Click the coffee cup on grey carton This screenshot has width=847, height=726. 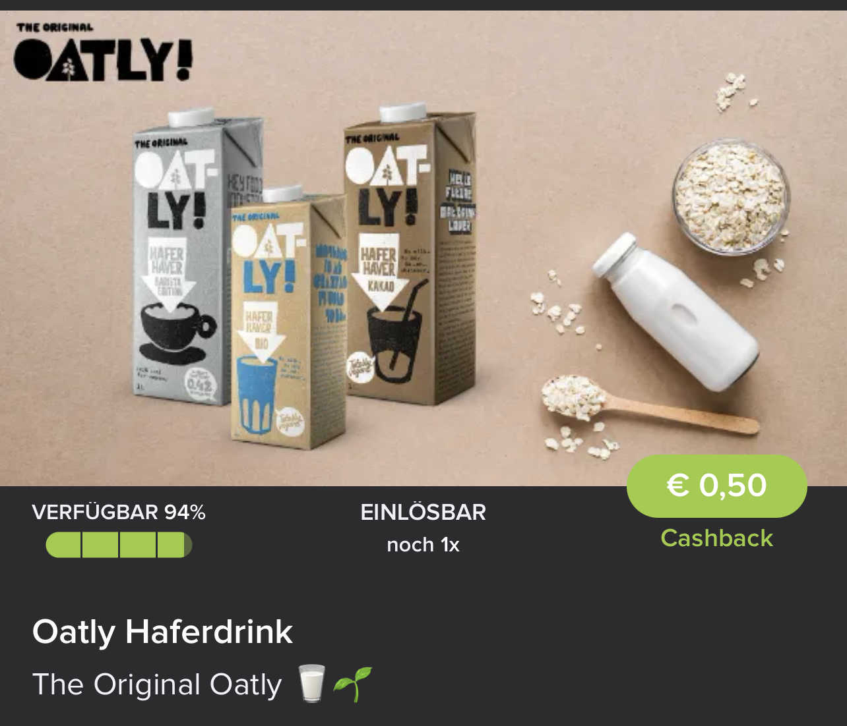tap(177, 333)
